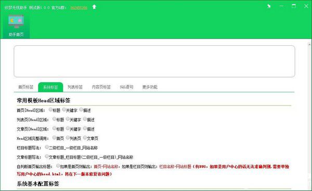The width and height of the screenshot is (312, 191).
Task: Switch to the 首页标签 tab
Action: (26, 87)
